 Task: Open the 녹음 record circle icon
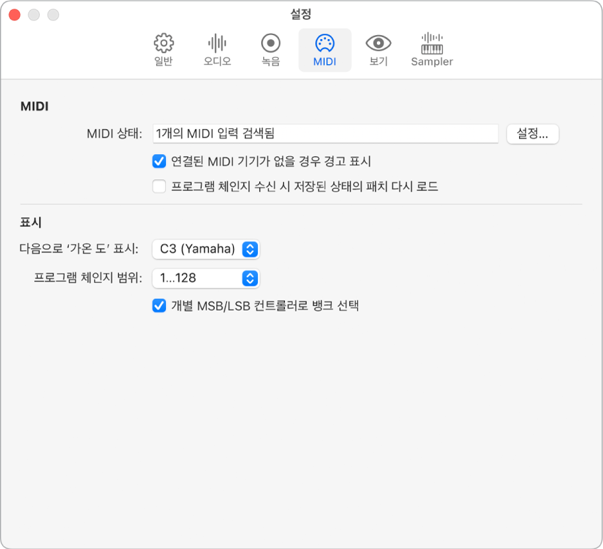coord(270,44)
